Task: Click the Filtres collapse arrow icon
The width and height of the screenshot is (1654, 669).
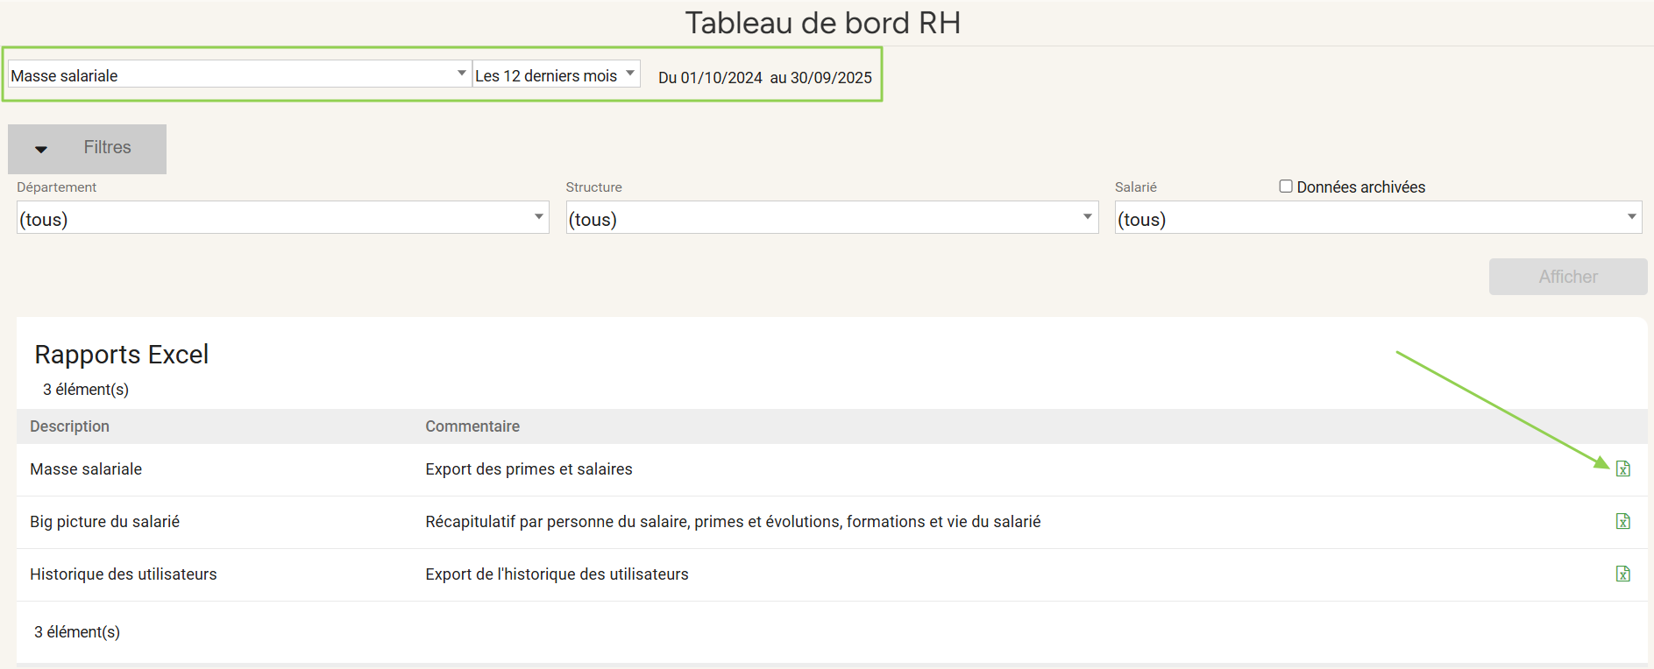Action: coord(41,149)
